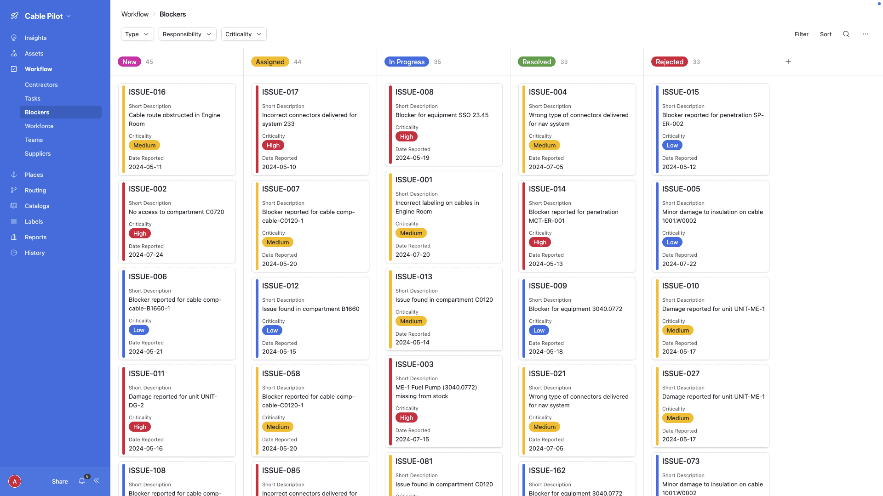Open the Criticality filter dropdown
The image size is (883, 496).
(x=243, y=34)
